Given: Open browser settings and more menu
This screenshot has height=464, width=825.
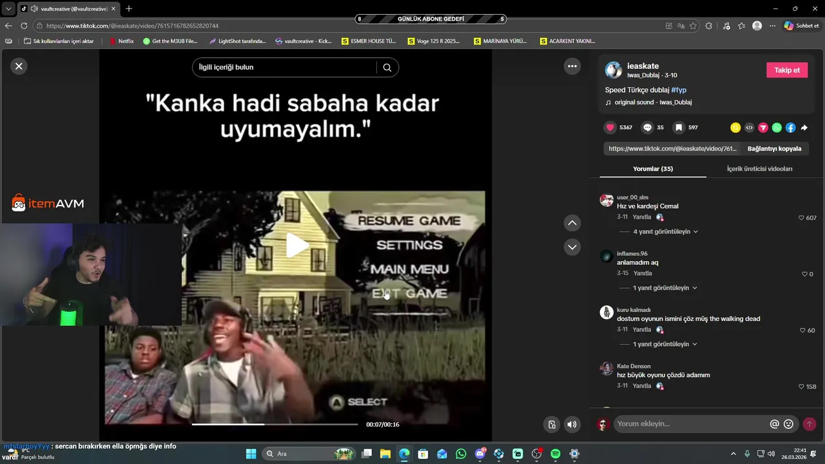Looking at the screenshot, I should coord(772,26).
